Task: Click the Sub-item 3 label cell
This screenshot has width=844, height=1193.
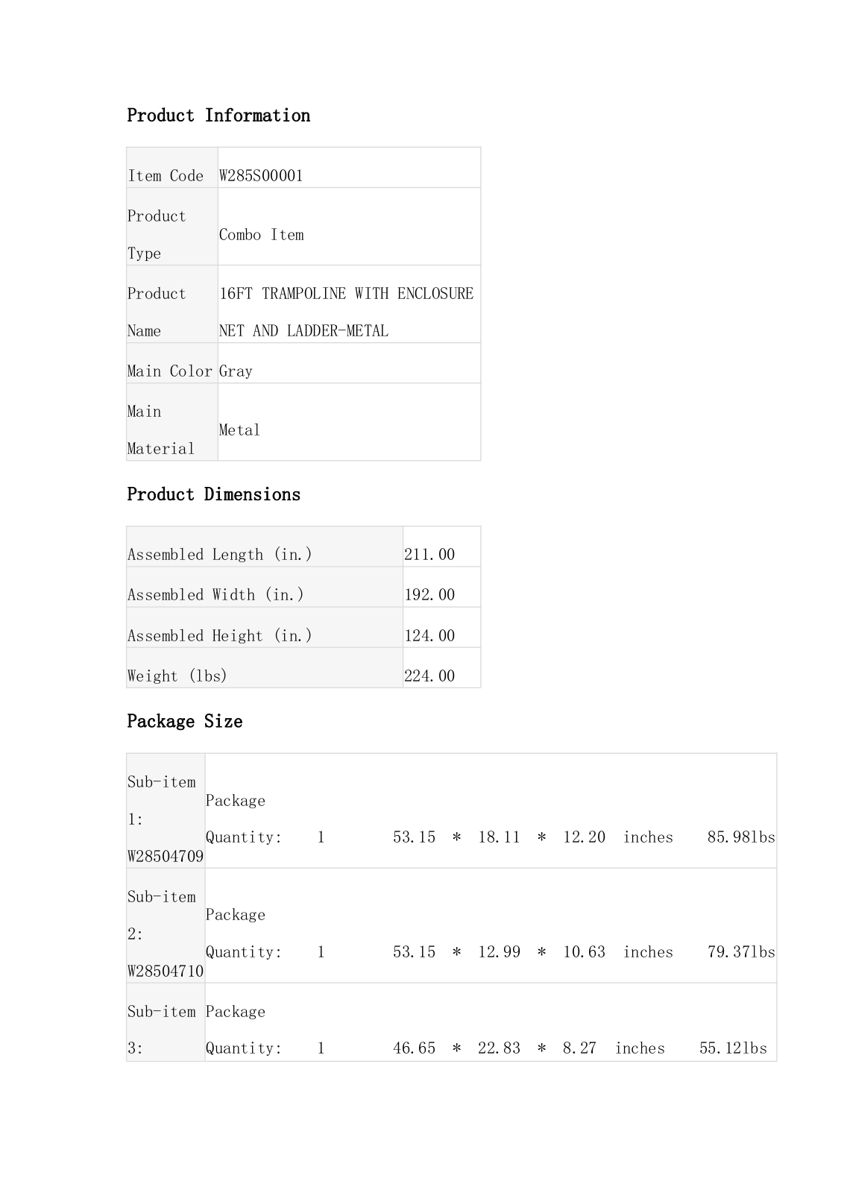Action: coord(166,1022)
